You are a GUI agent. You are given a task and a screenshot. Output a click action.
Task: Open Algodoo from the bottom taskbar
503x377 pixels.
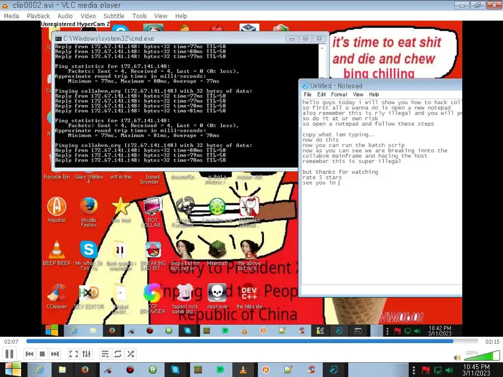pyautogui.click(x=266, y=370)
